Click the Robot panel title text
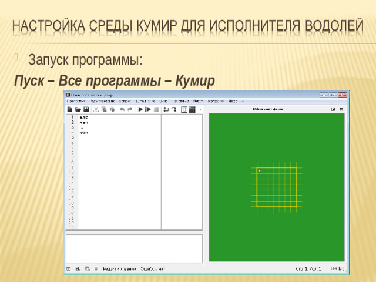Viewport: 376px width, 282px height. point(268,109)
